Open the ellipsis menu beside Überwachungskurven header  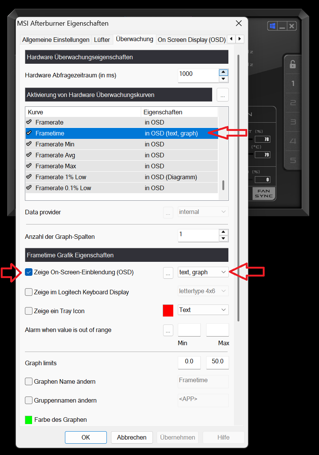(x=223, y=95)
